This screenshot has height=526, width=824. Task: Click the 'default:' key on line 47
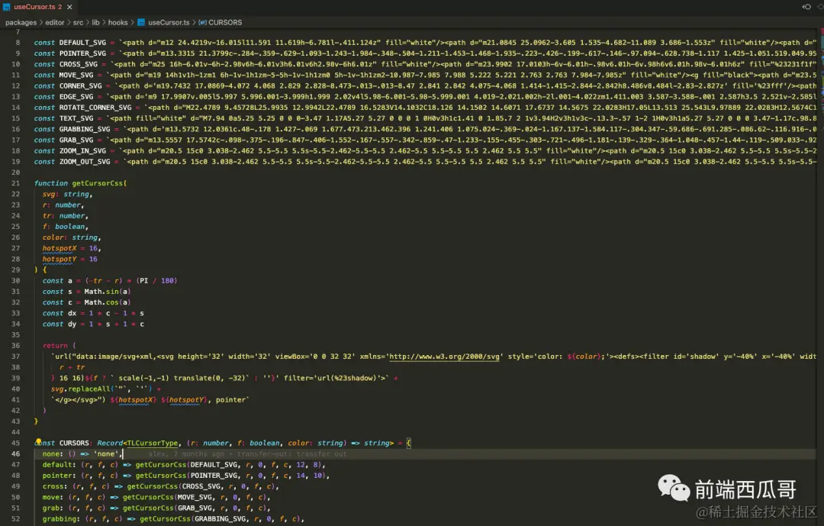[59, 464]
